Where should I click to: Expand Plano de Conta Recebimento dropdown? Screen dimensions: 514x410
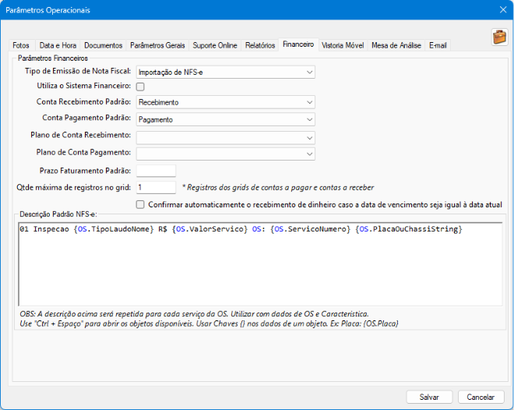tap(226, 138)
